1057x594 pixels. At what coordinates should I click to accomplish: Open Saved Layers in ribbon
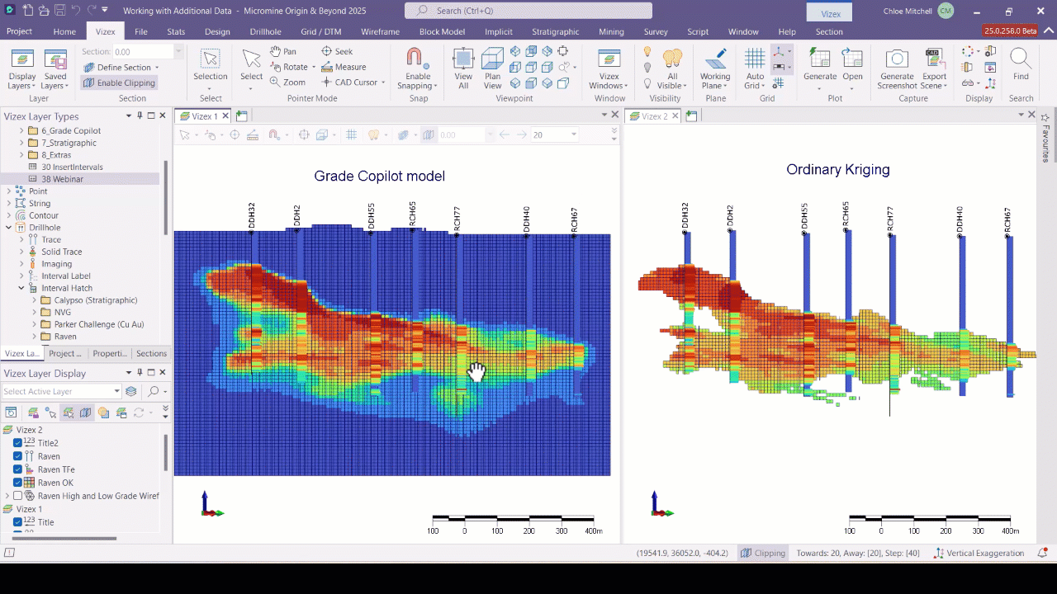click(x=55, y=69)
